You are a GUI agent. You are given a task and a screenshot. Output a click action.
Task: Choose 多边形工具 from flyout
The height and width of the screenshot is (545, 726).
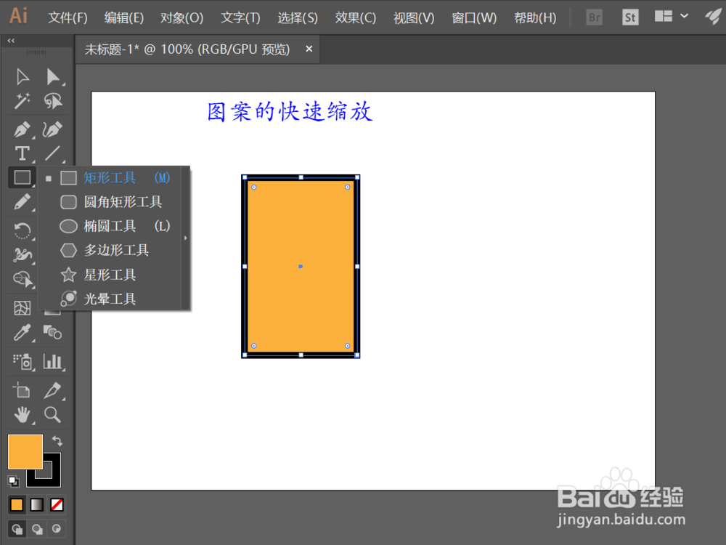[x=110, y=250]
